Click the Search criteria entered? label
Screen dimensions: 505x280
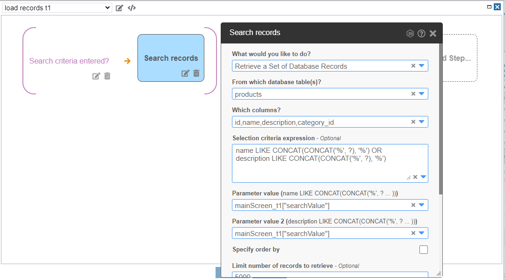click(x=69, y=61)
